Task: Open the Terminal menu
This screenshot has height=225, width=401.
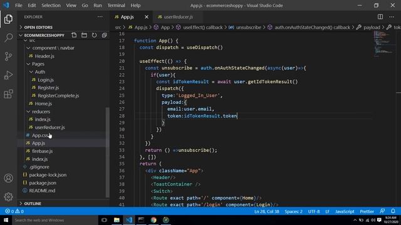Action: pyautogui.click(x=116, y=6)
